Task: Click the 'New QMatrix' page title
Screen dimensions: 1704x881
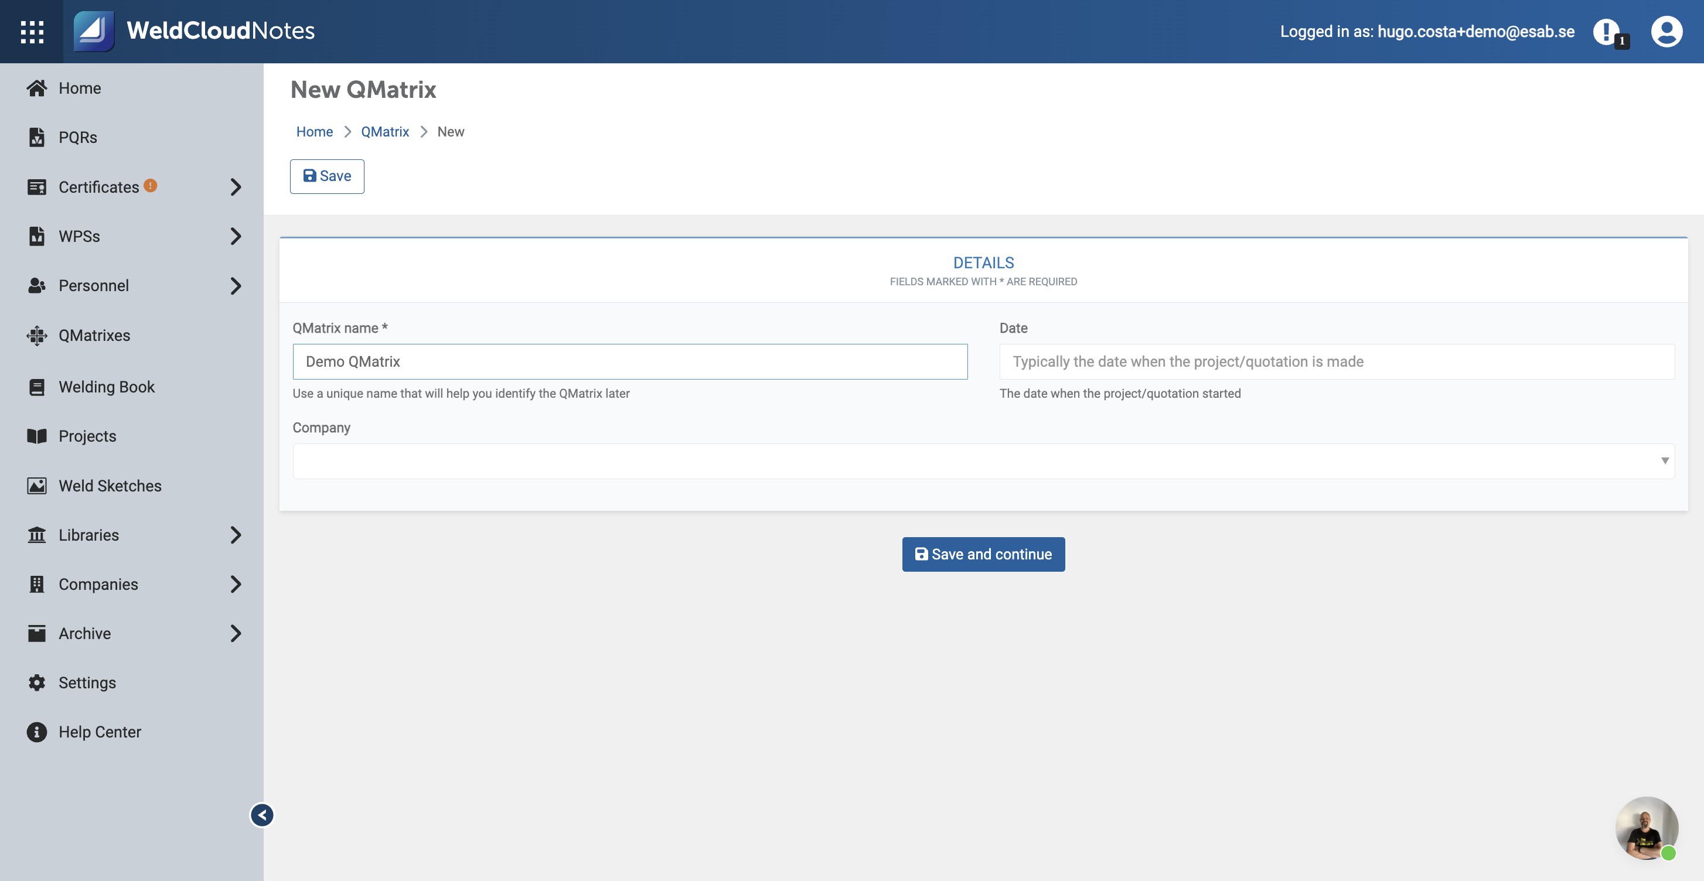Action: pos(363,89)
